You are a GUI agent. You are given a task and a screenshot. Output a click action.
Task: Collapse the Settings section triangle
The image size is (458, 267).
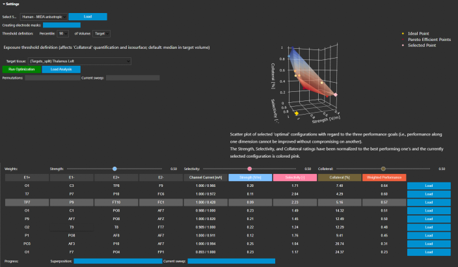tap(4, 4)
